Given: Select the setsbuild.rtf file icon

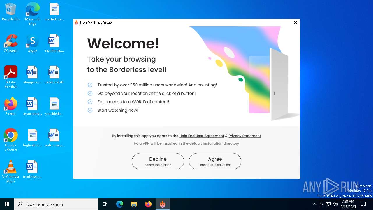Looking at the screenshot, I should (x=54, y=75).
